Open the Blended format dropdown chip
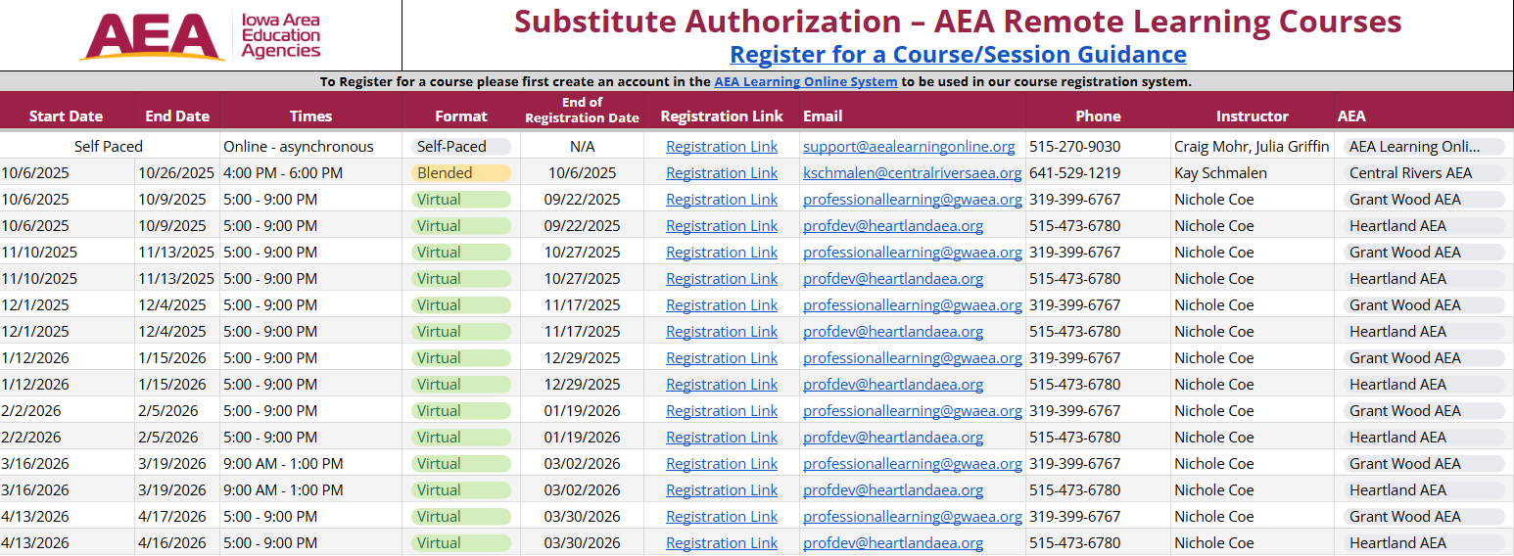Image resolution: width=1514 pixels, height=556 pixels. pos(461,173)
